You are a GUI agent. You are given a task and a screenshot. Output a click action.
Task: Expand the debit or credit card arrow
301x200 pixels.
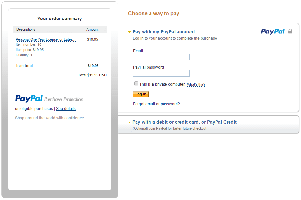click(x=130, y=122)
